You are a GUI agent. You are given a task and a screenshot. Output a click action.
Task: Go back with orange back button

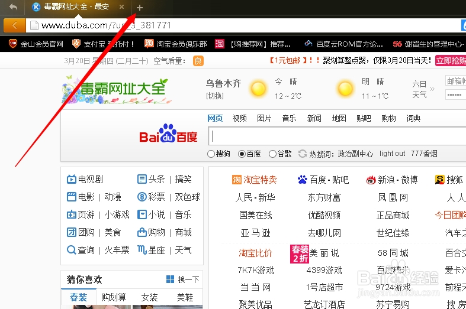[x=15, y=25]
